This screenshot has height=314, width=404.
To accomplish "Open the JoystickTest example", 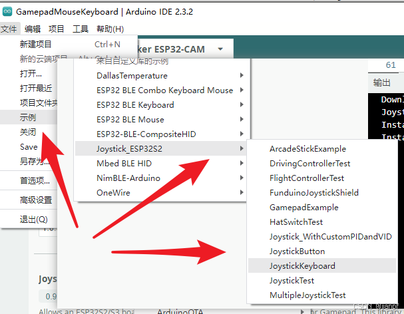I will point(322,281).
